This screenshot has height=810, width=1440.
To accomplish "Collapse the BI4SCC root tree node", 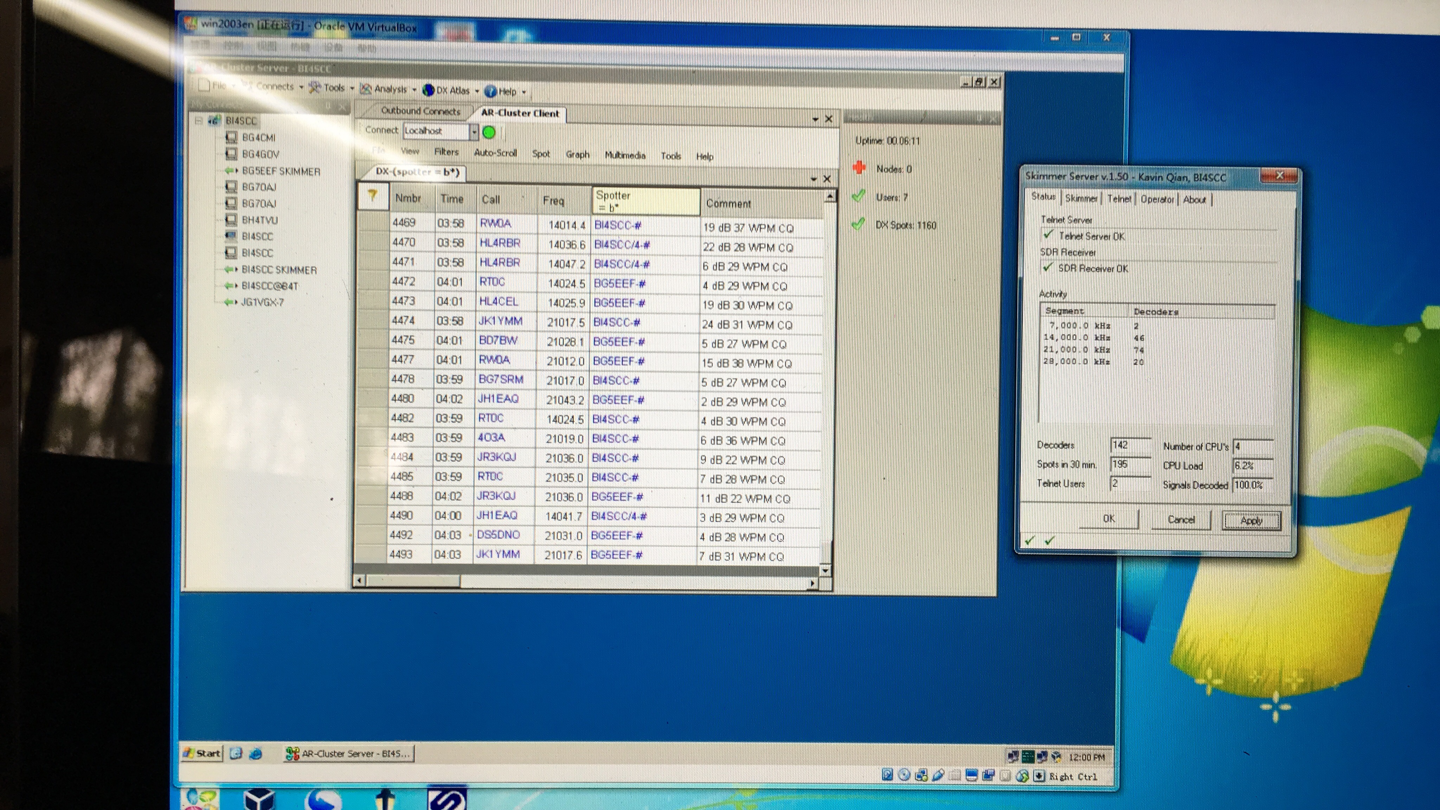I will [x=198, y=120].
